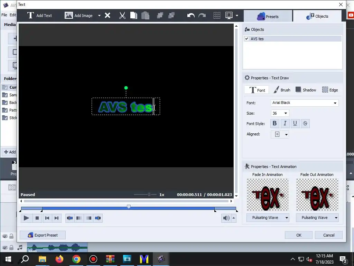Expand the volume slider arrow

(x=233, y=218)
